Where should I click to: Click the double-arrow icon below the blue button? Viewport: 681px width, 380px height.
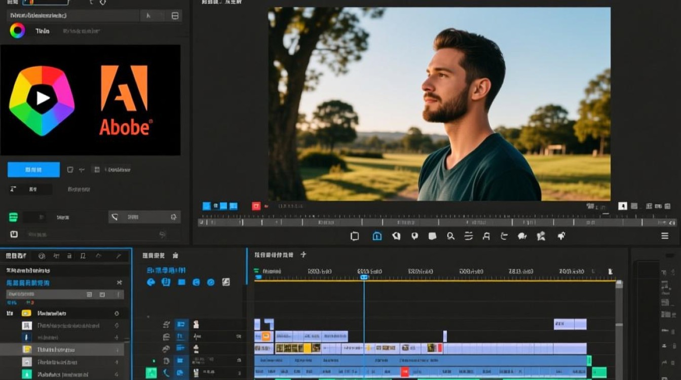click(x=13, y=189)
